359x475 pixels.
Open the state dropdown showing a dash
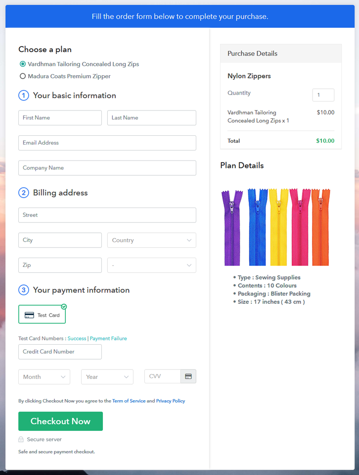pos(151,265)
